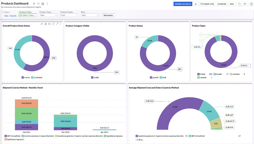Click the 'EUR 1.33' data label
Screen dimensions: 254x144
point(229,107)
